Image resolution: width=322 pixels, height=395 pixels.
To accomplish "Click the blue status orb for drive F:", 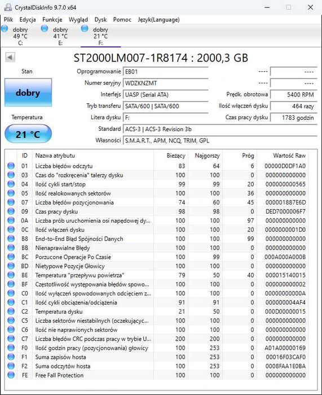I will pos(85,29).
